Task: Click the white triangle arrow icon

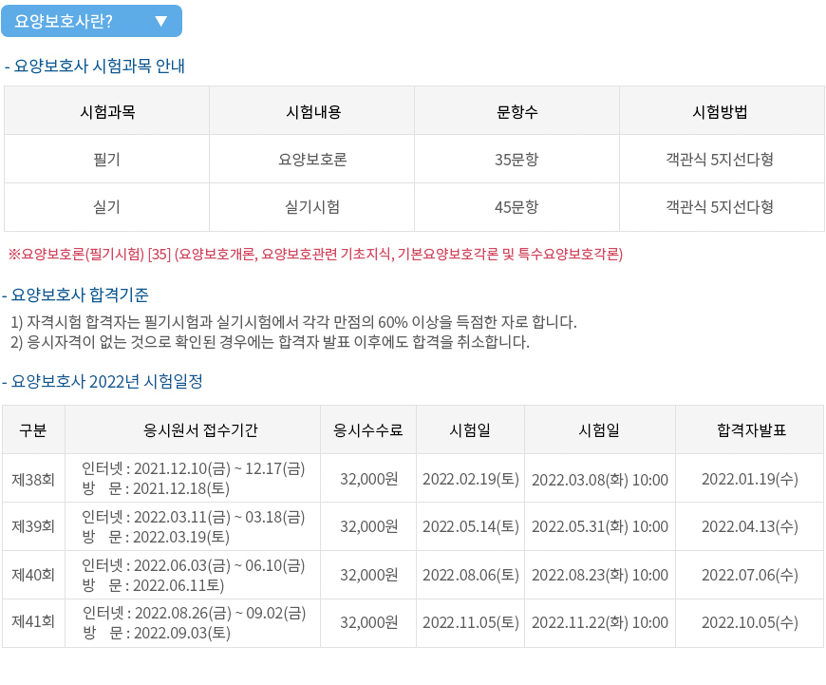Action: (161, 21)
